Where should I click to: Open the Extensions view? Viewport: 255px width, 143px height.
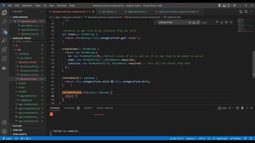(4, 49)
